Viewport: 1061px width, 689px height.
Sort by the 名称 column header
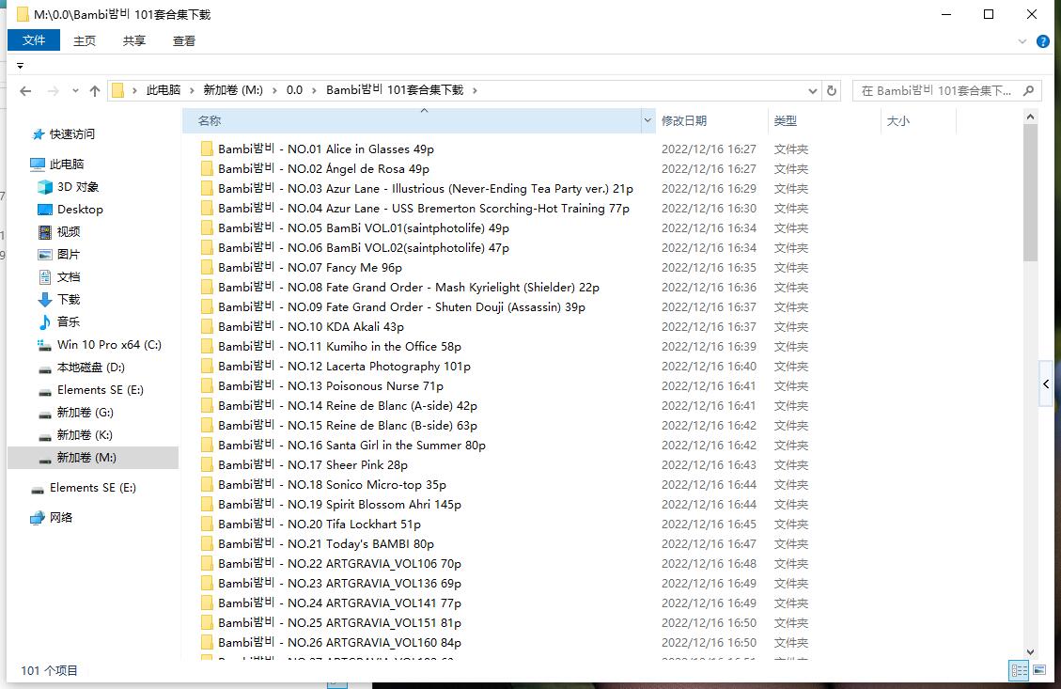412,120
